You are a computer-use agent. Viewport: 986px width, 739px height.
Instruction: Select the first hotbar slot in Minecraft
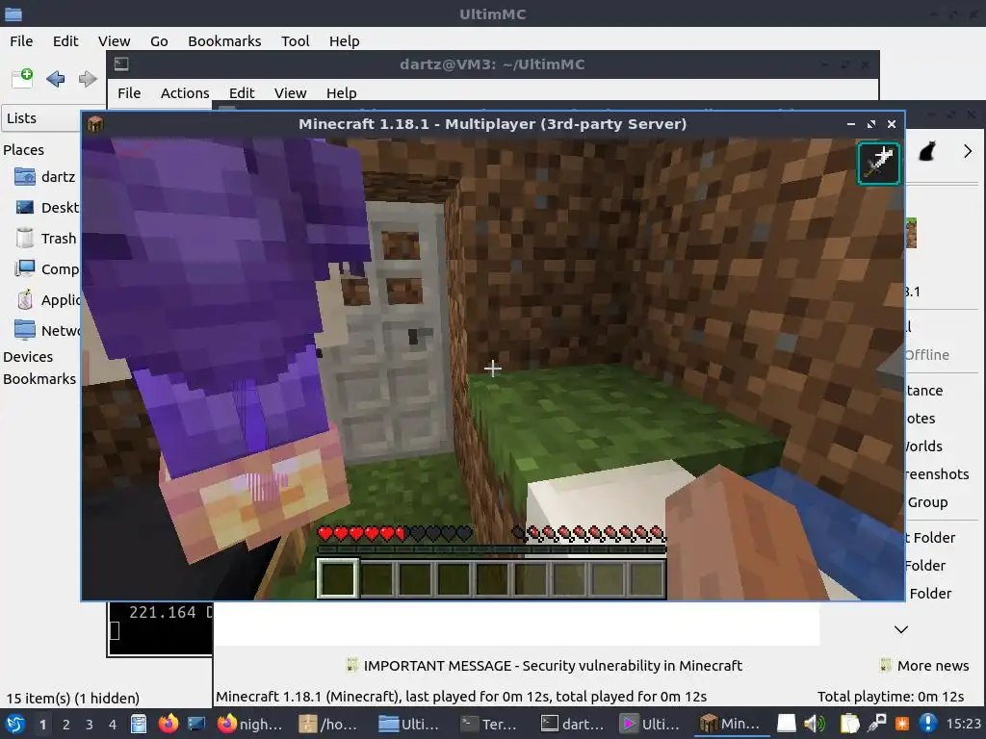click(338, 577)
